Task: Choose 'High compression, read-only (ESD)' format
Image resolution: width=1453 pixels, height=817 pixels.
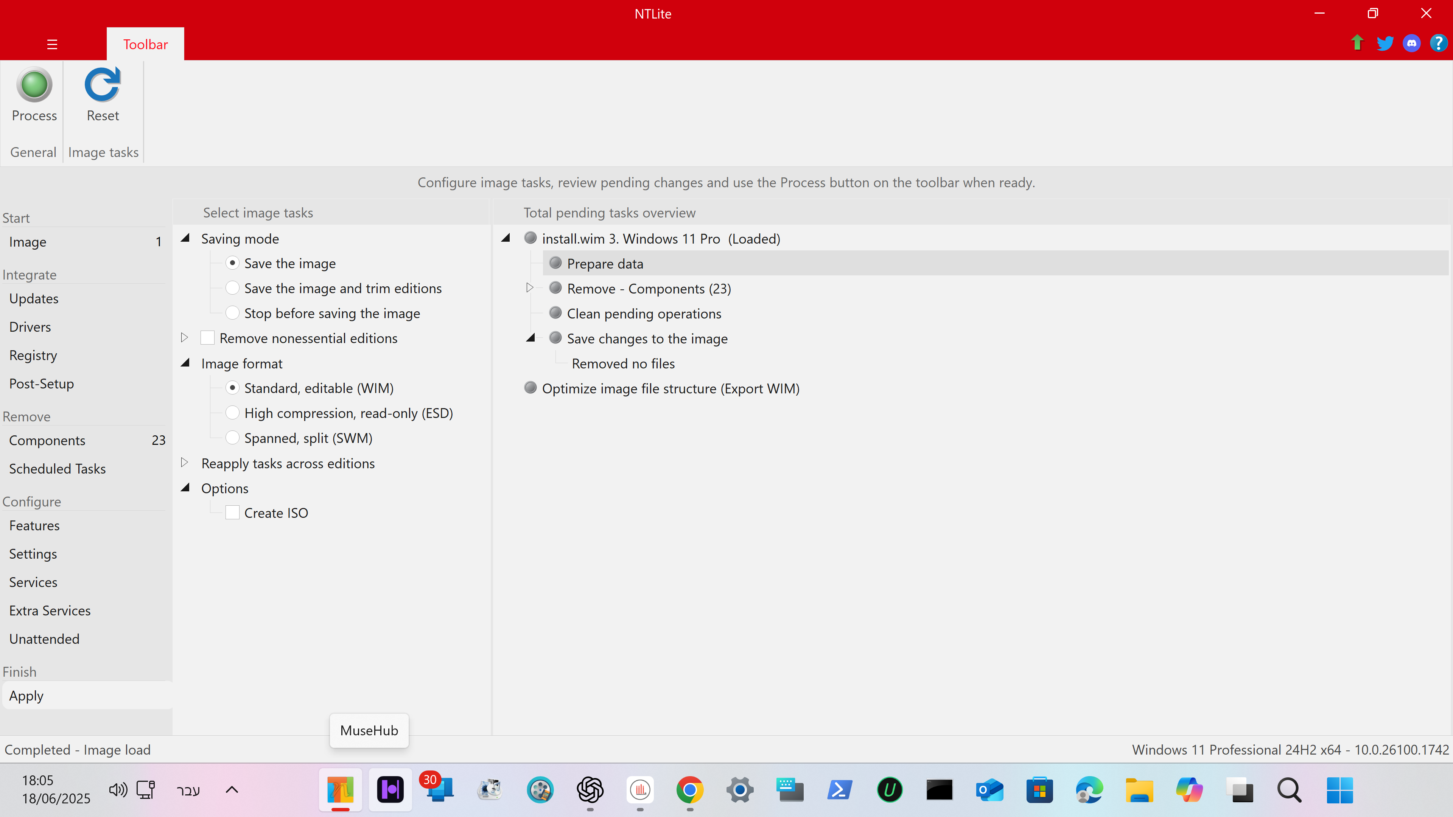Action: [x=232, y=413]
